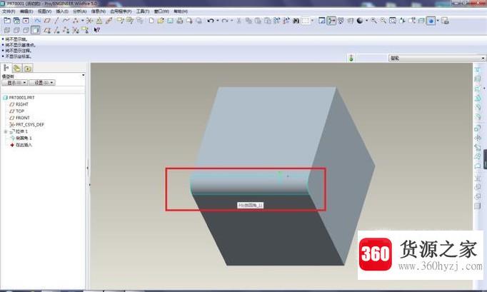Image resolution: width=487 pixels, height=292 pixels.
Task: Select the no hidden display icon
Action: (26, 30)
